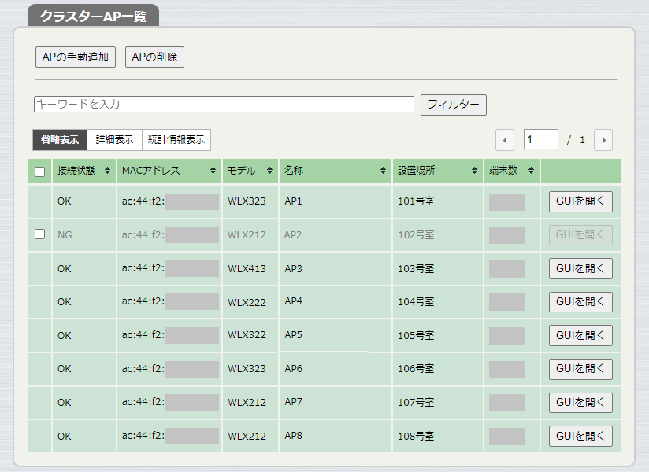Sort the table by 名称 column
This screenshot has height=472, width=649.
(x=384, y=171)
